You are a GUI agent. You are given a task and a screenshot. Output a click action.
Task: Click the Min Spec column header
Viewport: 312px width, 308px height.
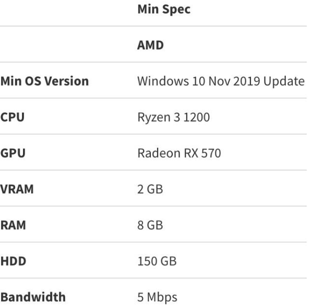pos(164,9)
